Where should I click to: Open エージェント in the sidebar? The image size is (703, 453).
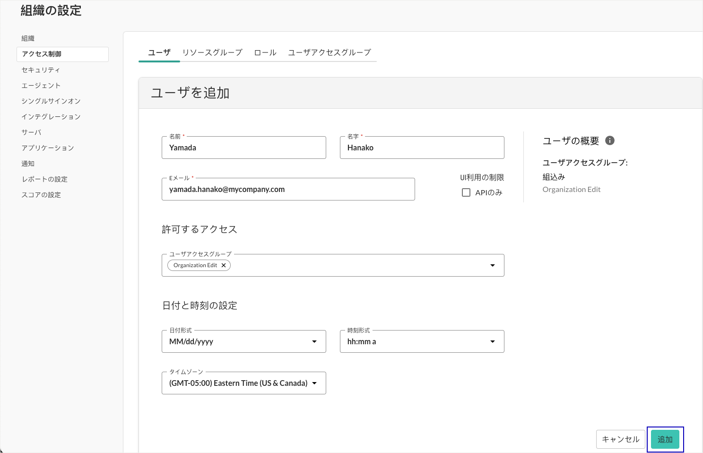[41, 85]
